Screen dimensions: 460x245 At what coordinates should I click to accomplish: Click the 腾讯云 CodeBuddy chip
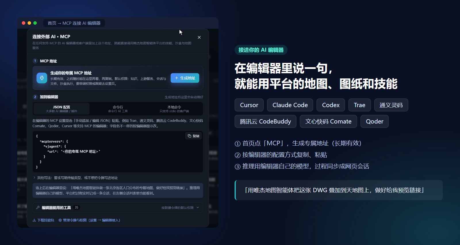click(265, 121)
